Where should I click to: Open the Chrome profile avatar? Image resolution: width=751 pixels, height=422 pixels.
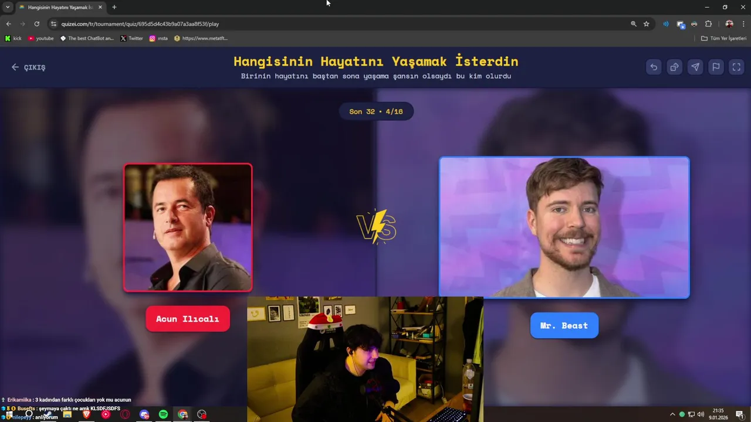[x=729, y=24]
